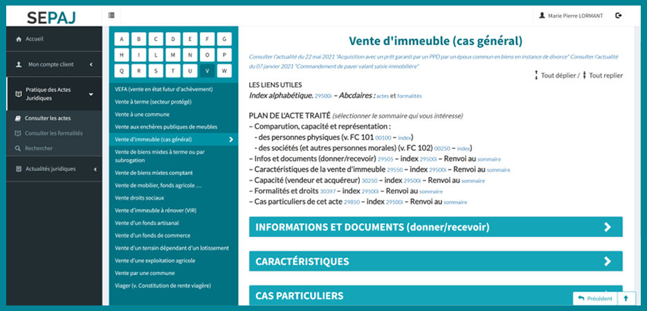Select letter T in the alphabet grid

[x=173, y=71]
